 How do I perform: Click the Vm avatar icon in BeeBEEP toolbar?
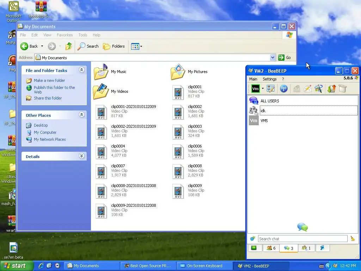[255, 89]
